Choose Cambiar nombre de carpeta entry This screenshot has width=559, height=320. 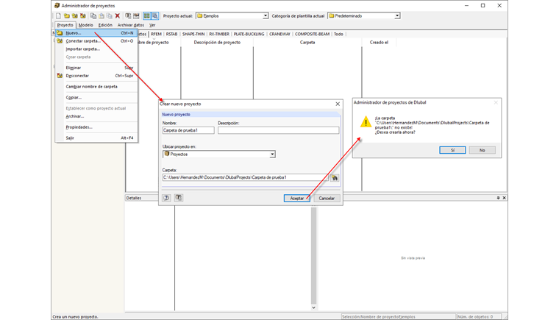tap(96, 87)
